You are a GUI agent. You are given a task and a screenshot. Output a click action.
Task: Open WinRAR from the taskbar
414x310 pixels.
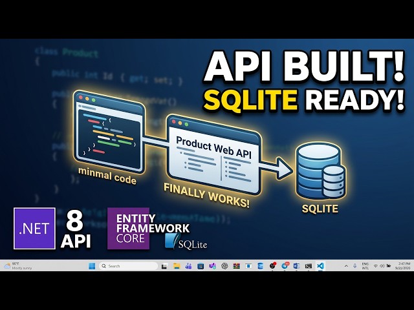coord(237,266)
